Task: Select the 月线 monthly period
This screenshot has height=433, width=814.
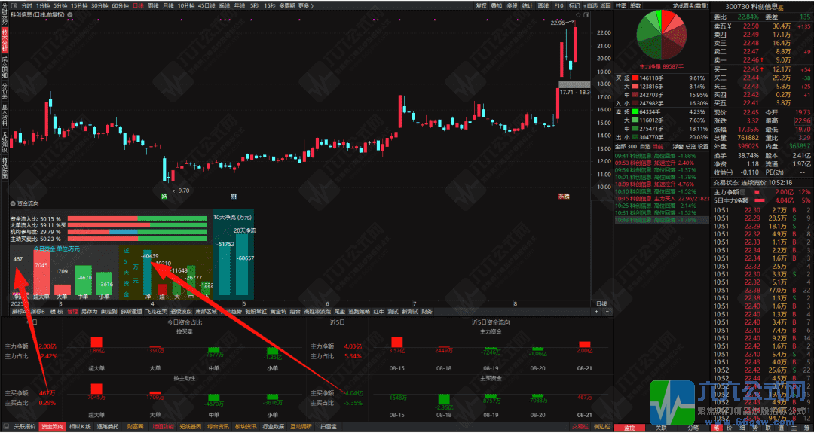Action: pos(168,6)
